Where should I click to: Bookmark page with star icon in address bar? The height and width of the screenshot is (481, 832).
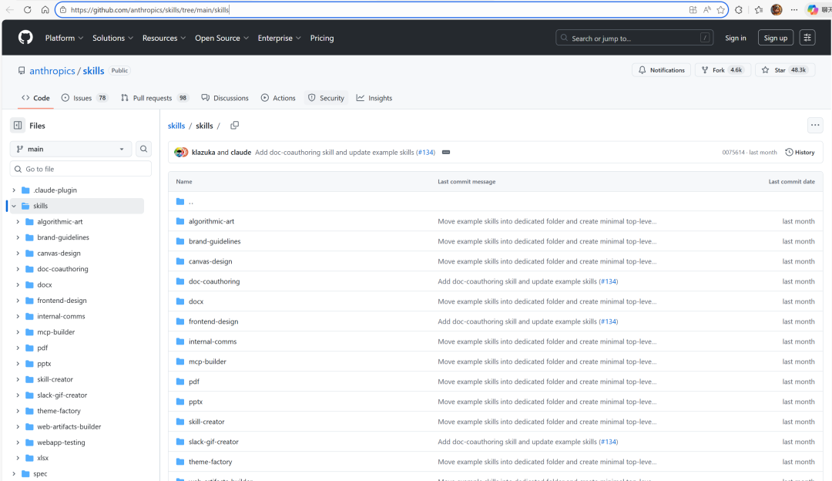[x=720, y=9]
